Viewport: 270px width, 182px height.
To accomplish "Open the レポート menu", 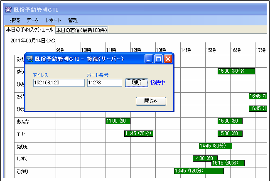I will click(53, 20).
